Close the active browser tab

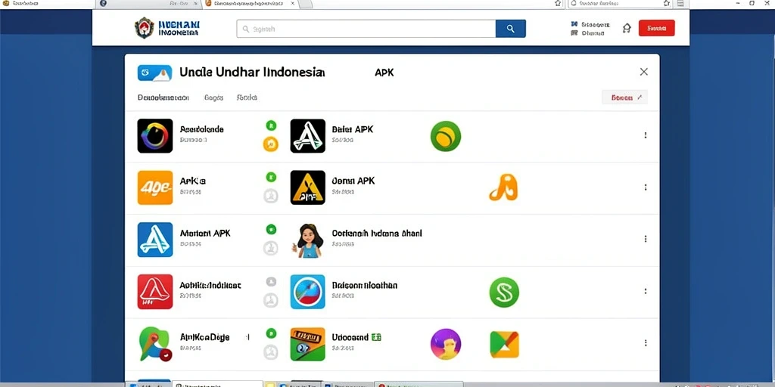click(293, 4)
